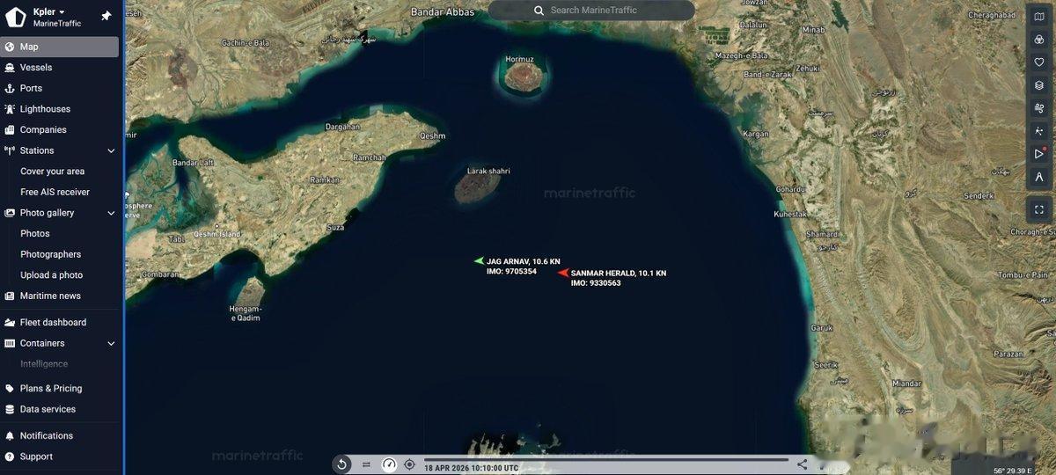Collapse the Stations submenu chevron
Viewport: 1056px width, 475px height.
coord(111,150)
